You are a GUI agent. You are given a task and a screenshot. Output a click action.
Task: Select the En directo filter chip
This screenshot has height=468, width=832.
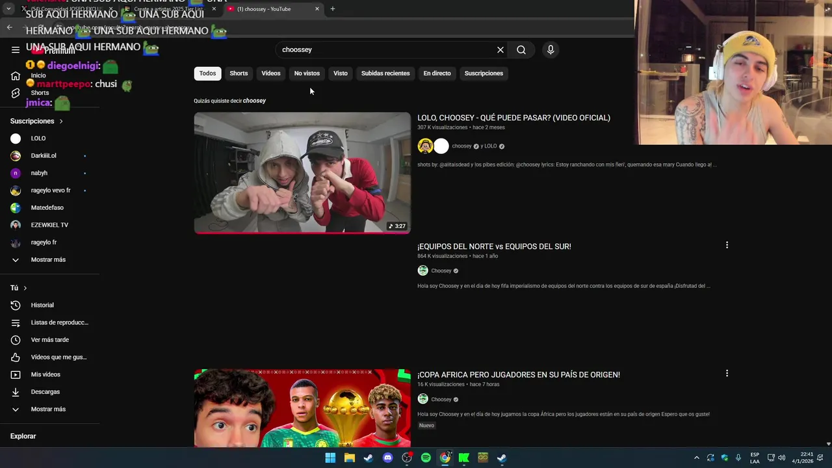(x=437, y=73)
